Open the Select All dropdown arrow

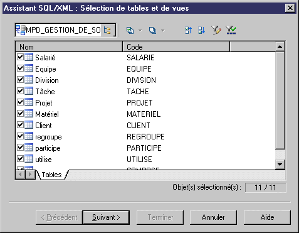click(140, 31)
